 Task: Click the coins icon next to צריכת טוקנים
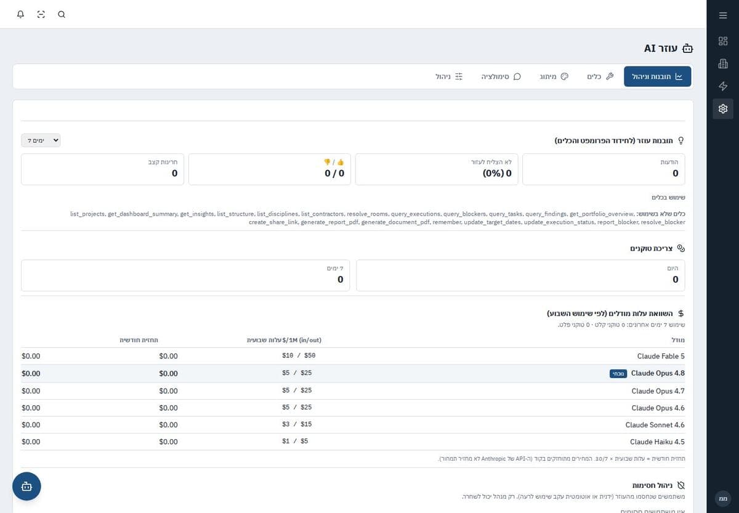click(680, 248)
